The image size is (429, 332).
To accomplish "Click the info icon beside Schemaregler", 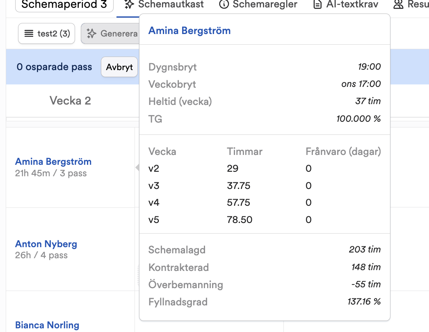I will pyautogui.click(x=224, y=4).
